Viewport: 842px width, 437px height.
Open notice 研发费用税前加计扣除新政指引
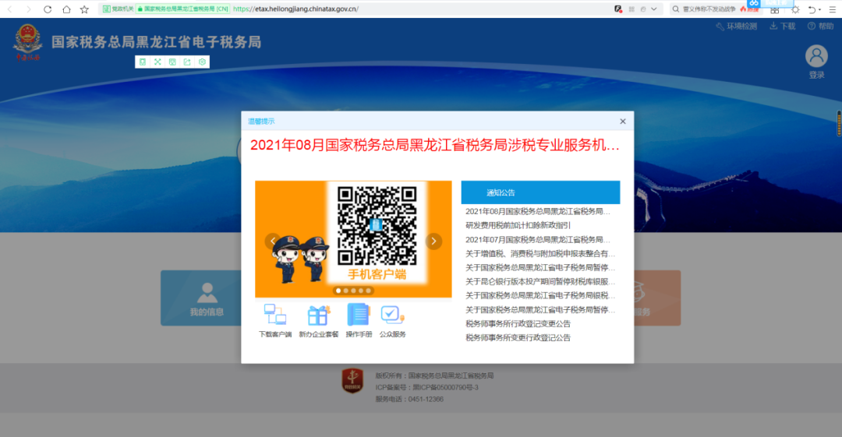(518, 225)
